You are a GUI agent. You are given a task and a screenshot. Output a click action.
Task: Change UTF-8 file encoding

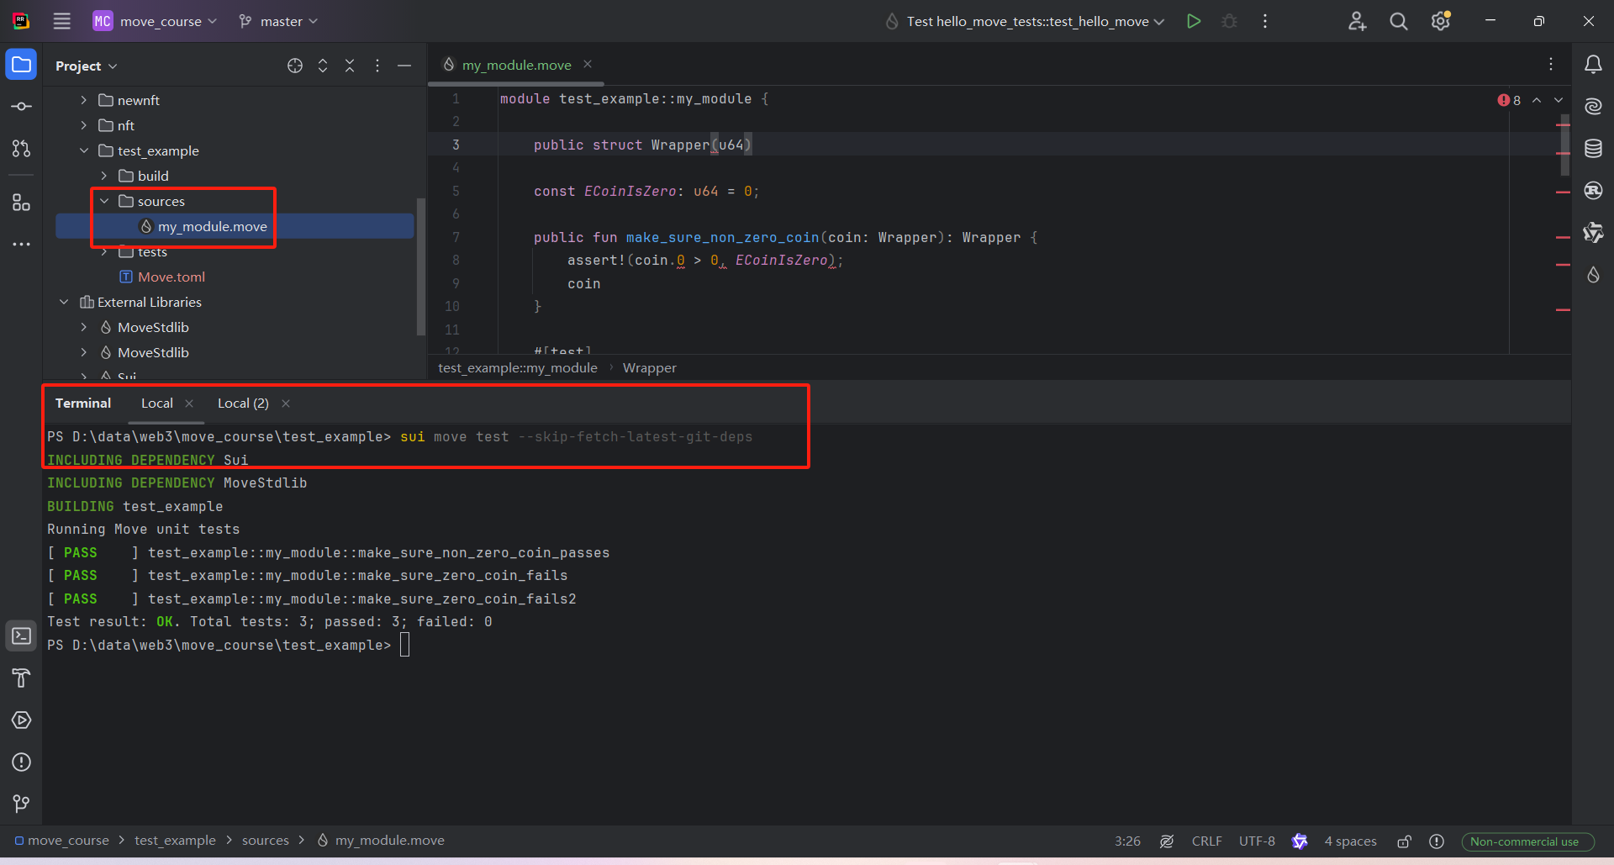[1257, 841]
